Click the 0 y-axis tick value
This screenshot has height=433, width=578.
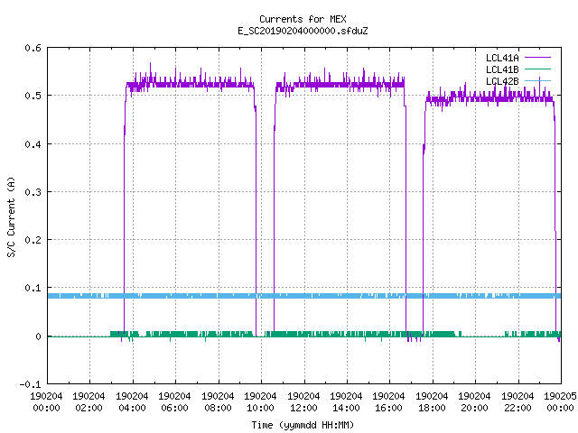38,336
